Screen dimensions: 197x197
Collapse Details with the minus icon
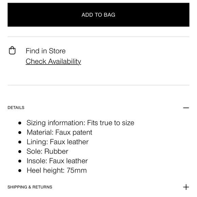click(186, 108)
